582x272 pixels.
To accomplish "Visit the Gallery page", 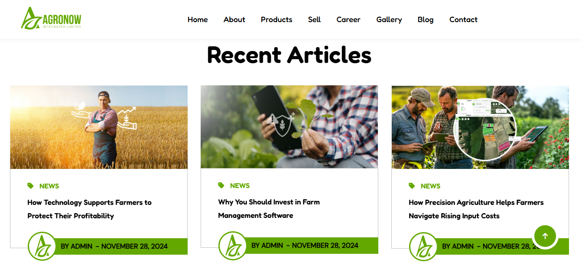I will [389, 19].
